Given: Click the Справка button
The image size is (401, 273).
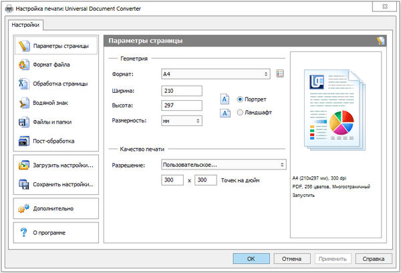Looking at the screenshot, I should 374,258.
